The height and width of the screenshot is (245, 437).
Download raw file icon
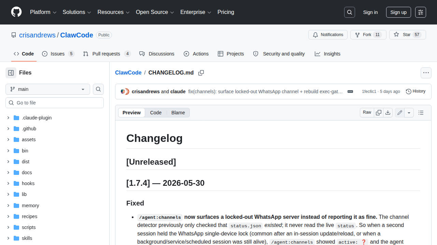coord(388,113)
